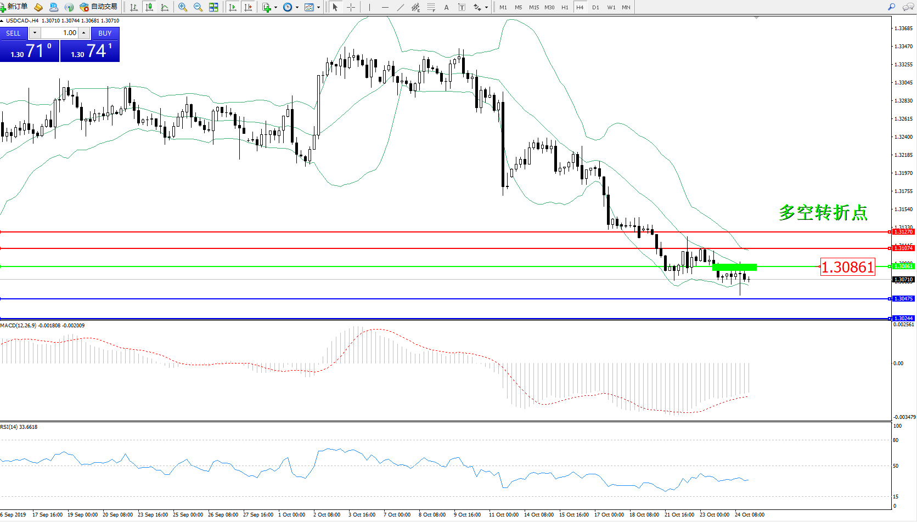The width and height of the screenshot is (917, 522).
Task: Toggle the chart shift button
Action: (248, 7)
